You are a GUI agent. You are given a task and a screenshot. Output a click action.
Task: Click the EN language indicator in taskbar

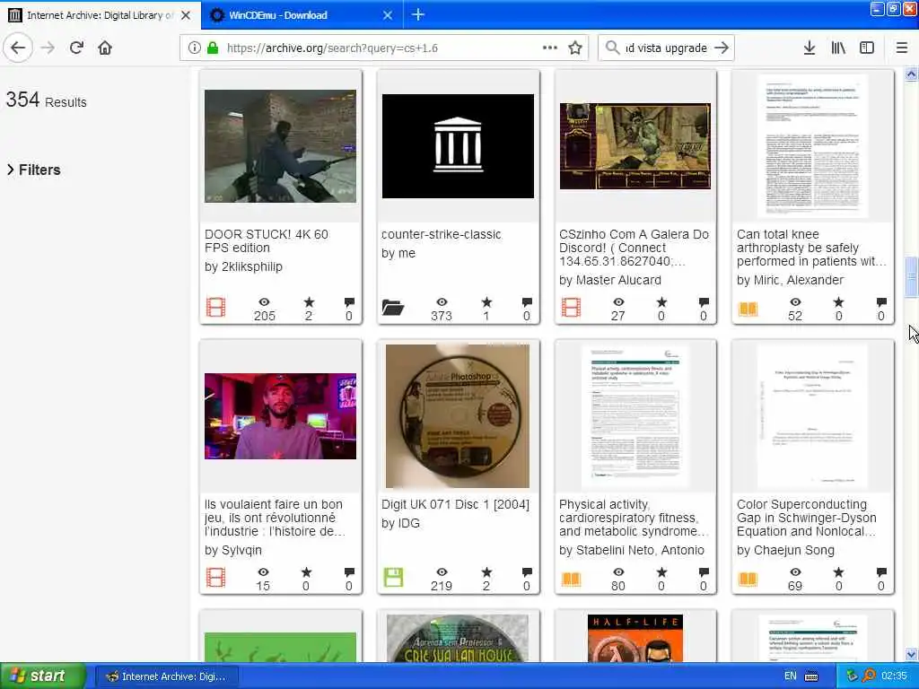(x=790, y=676)
